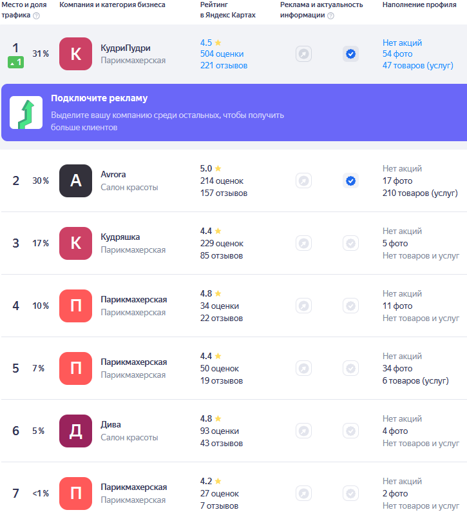
Task: Click the 'Нет акций' link for КудриПудри
Action: point(402,43)
